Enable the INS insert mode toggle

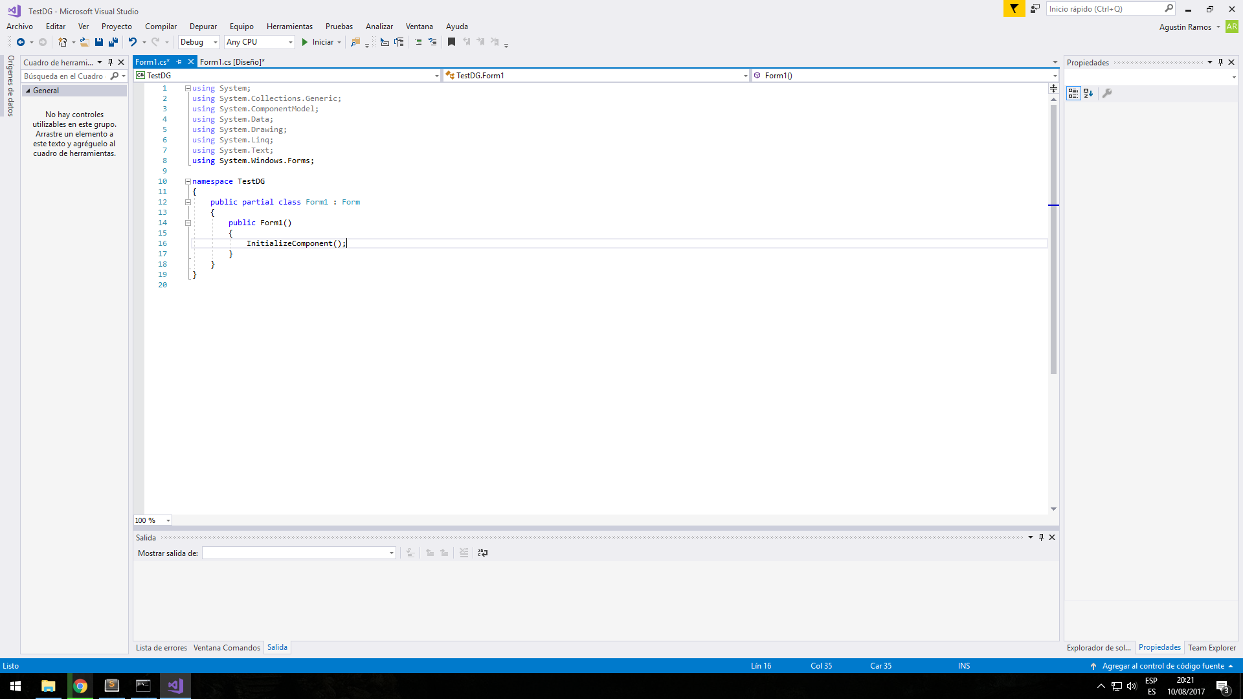tap(963, 666)
